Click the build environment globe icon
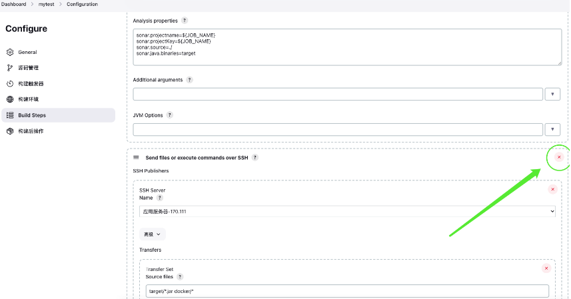Viewport: 571px width, 299px height. pyautogui.click(x=10, y=99)
